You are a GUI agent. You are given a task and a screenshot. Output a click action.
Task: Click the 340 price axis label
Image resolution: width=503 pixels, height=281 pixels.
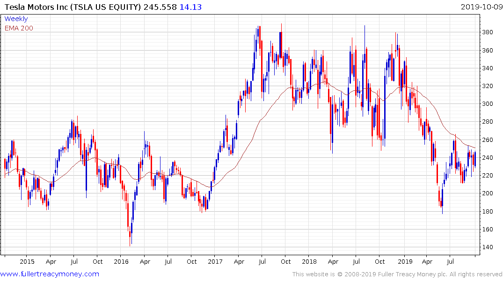pos(488,68)
